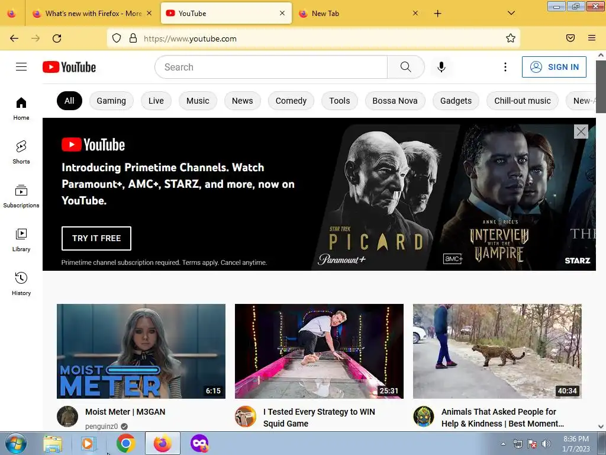The width and height of the screenshot is (606, 455).
Task: Click the TRY IT FREE button
Action: coord(96,238)
